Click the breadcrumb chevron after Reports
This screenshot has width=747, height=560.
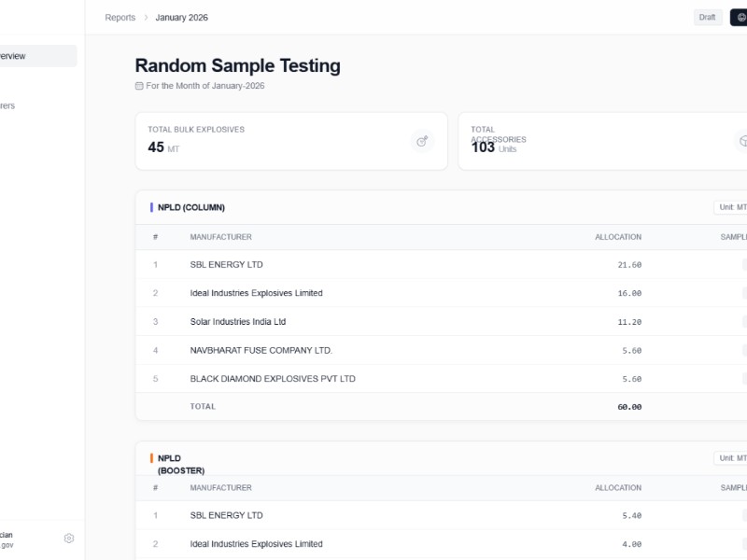pyautogui.click(x=146, y=18)
